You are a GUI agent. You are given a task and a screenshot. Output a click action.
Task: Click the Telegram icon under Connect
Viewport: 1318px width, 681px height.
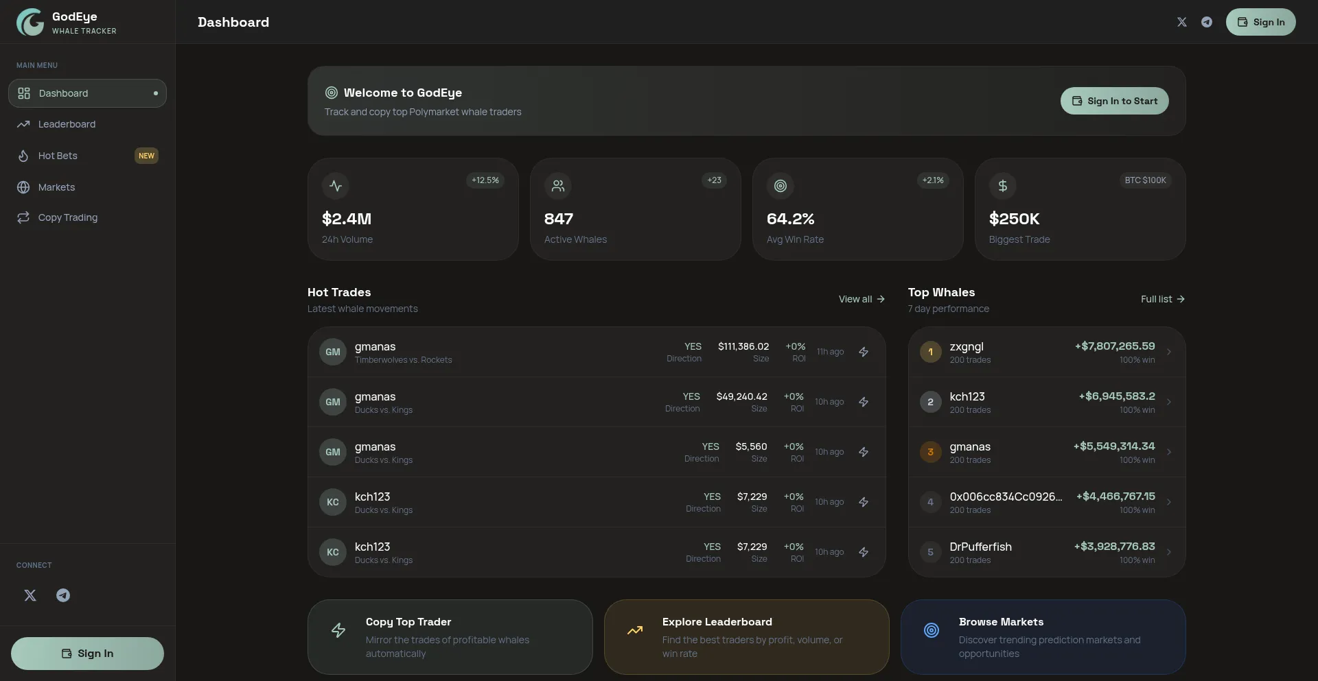63,595
